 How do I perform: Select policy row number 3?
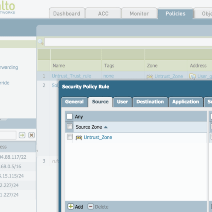point(44,161)
